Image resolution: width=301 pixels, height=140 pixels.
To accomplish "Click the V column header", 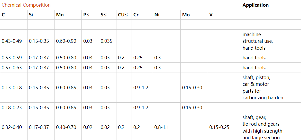I will tap(211, 15).
